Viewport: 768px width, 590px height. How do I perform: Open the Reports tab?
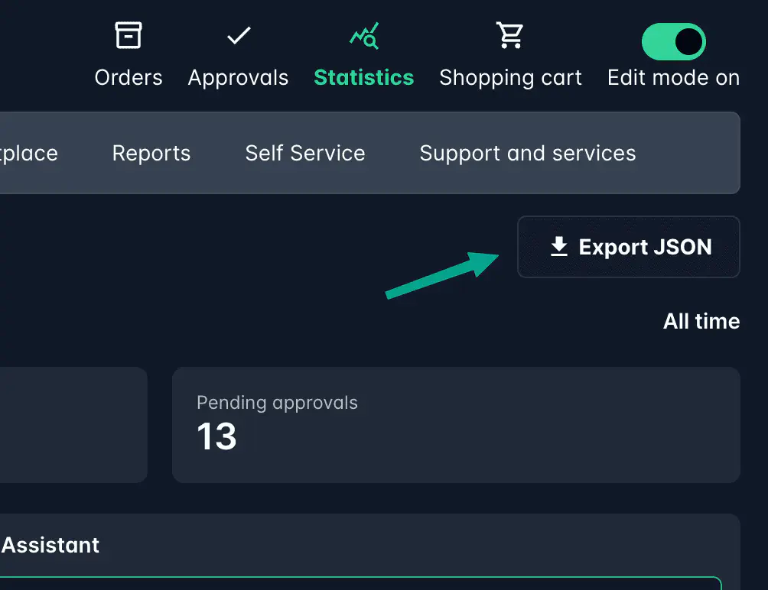pyautogui.click(x=151, y=153)
